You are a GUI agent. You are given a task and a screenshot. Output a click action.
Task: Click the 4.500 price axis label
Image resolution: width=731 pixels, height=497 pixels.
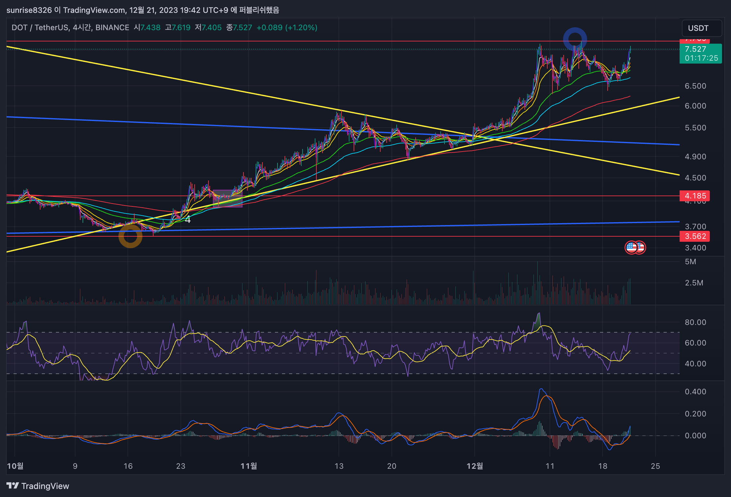click(695, 178)
